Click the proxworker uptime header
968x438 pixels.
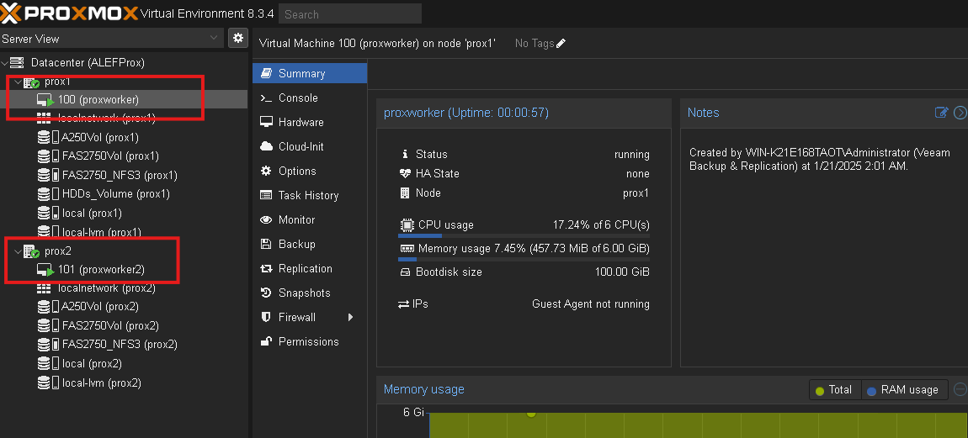[466, 113]
